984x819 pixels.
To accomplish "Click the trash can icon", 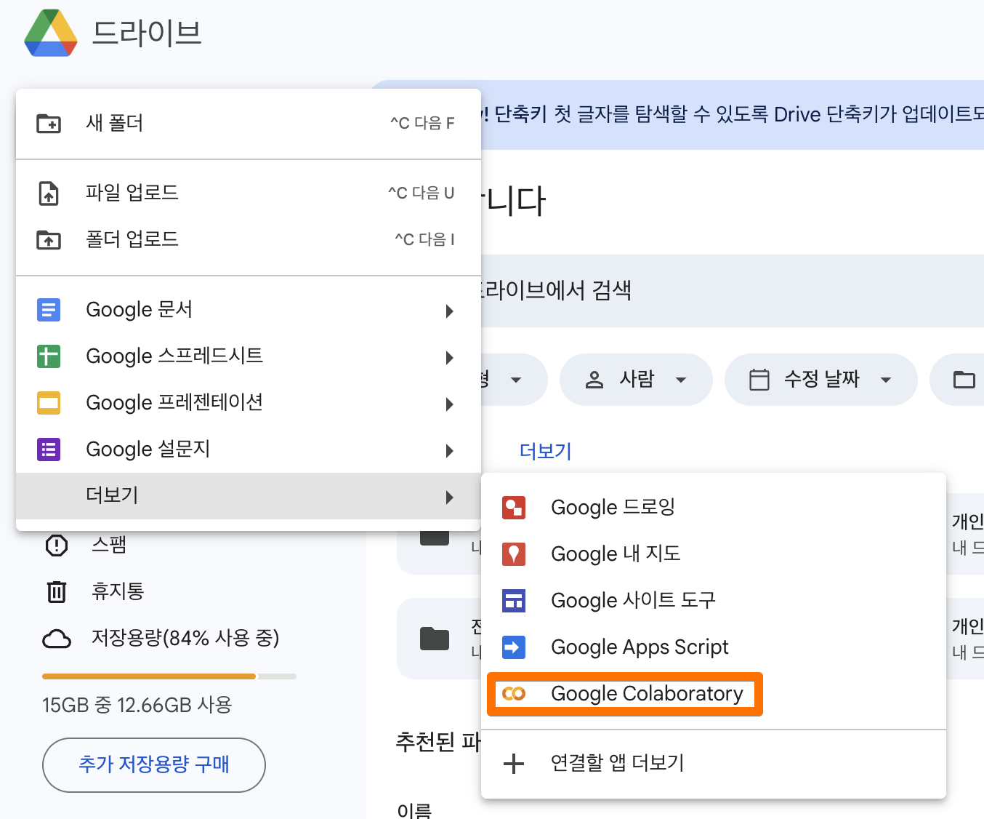I will tap(57, 591).
